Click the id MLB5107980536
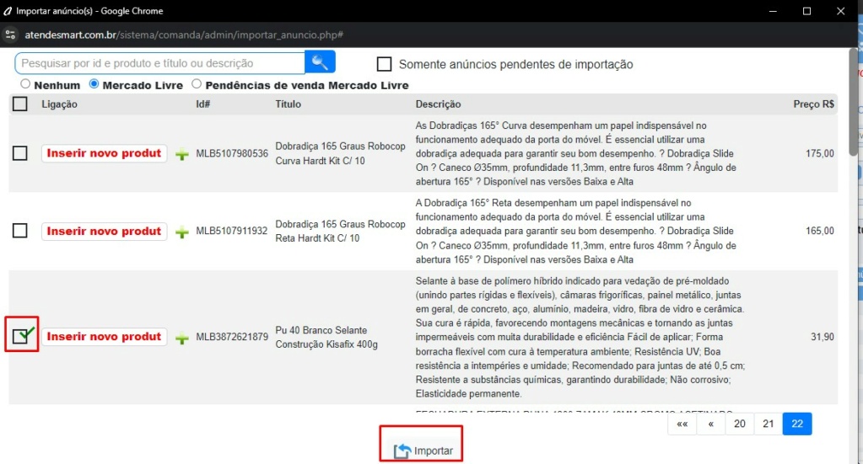Image resolution: width=863 pixels, height=464 pixels. coord(232,154)
